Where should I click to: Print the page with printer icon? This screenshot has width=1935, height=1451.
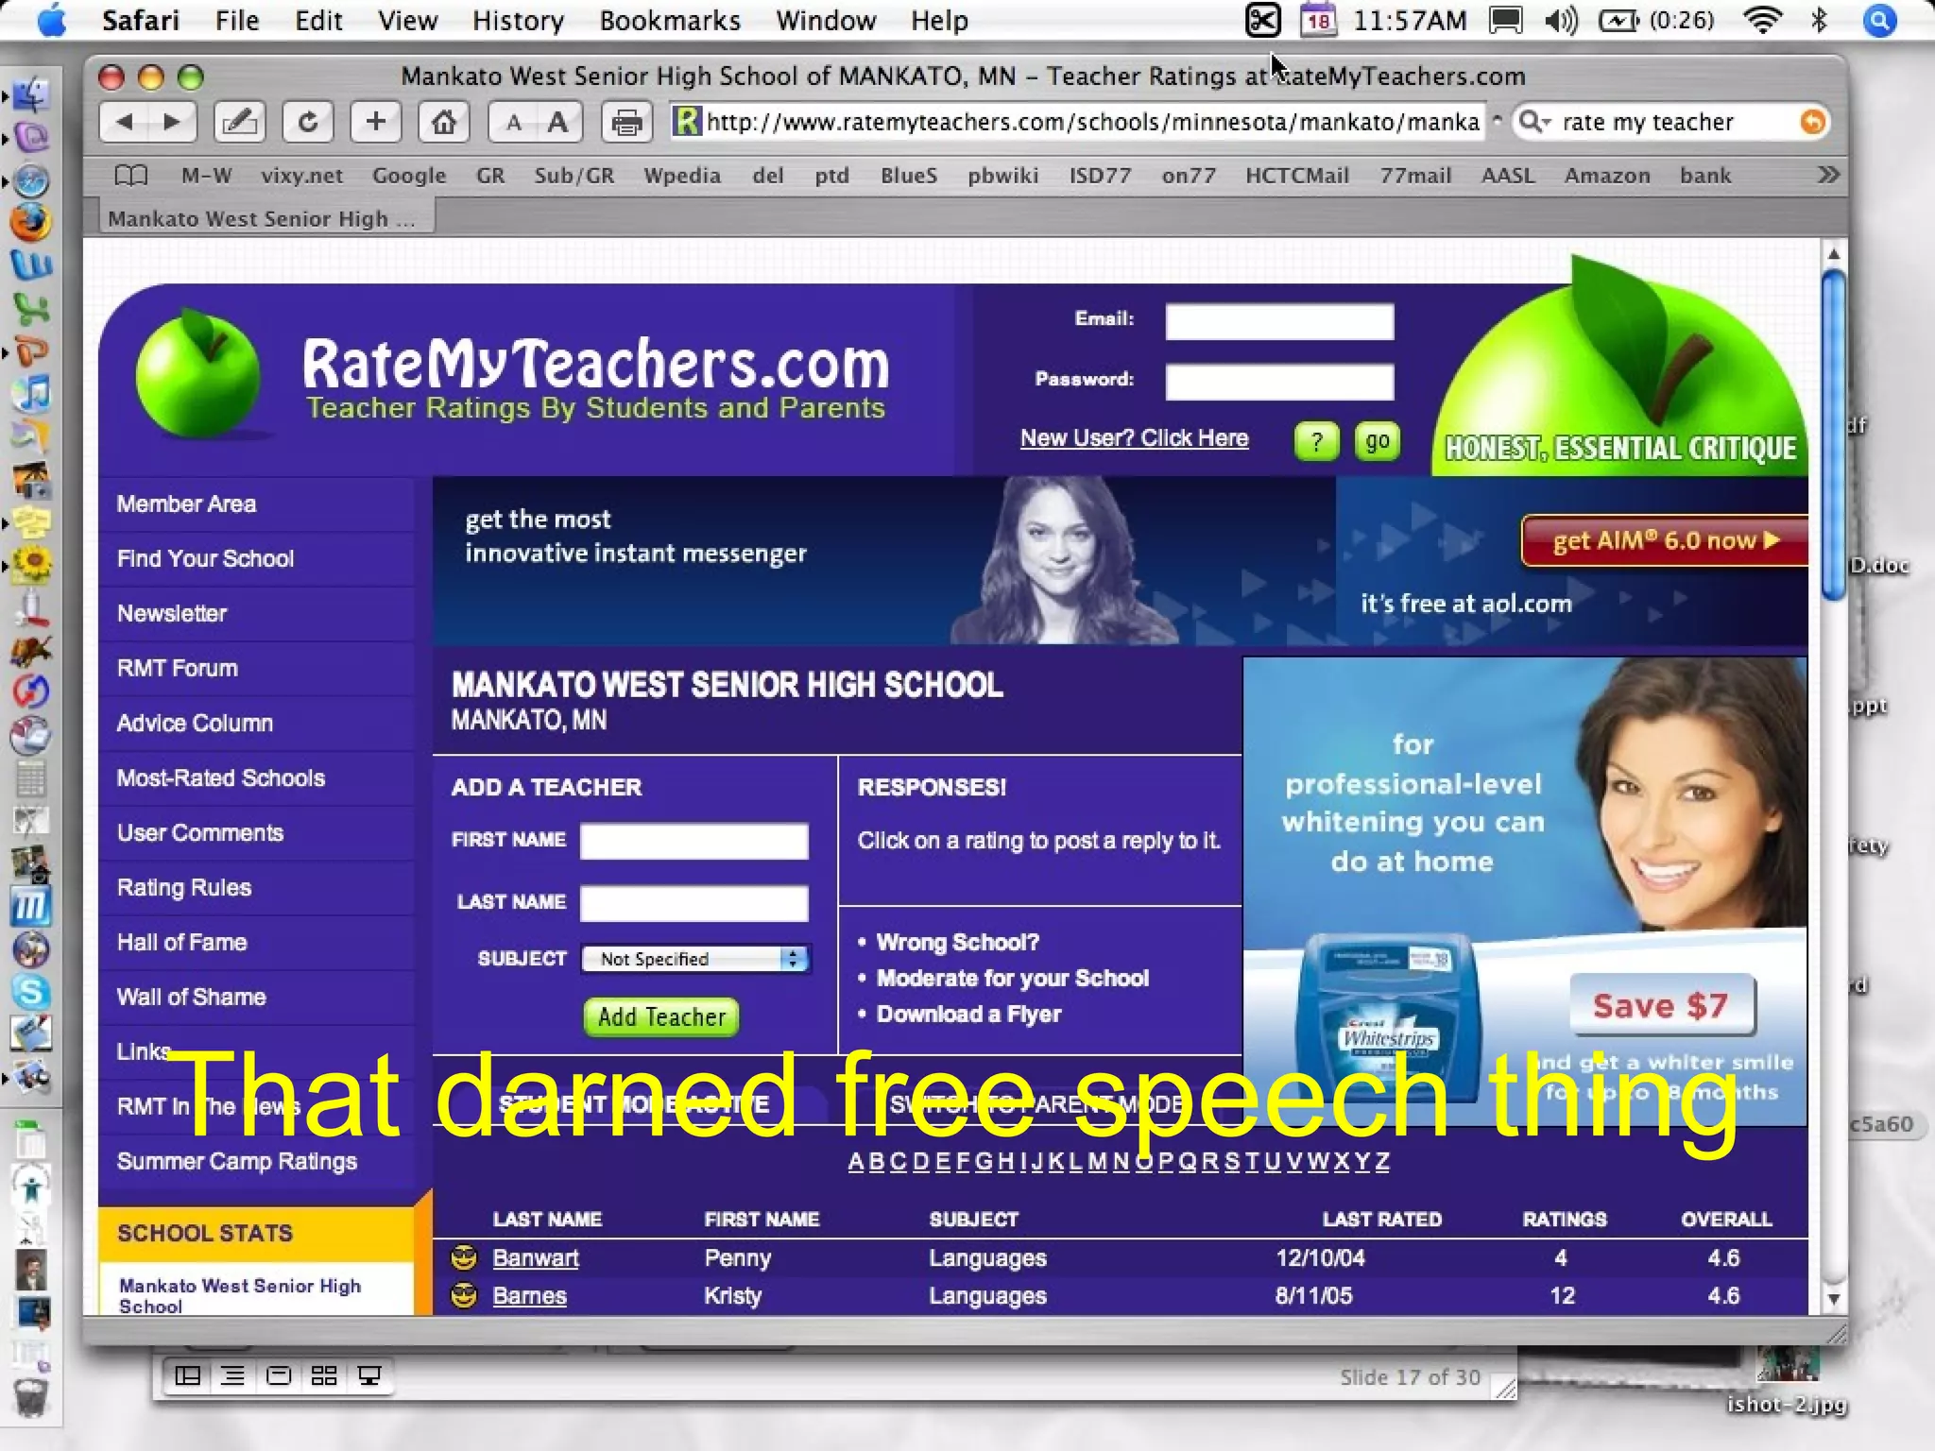626,123
